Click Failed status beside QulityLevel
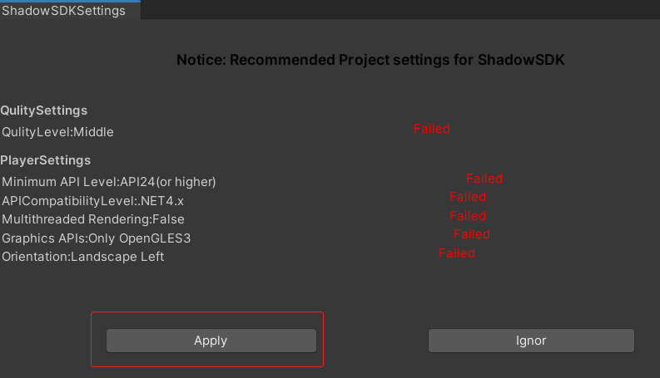 point(431,129)
